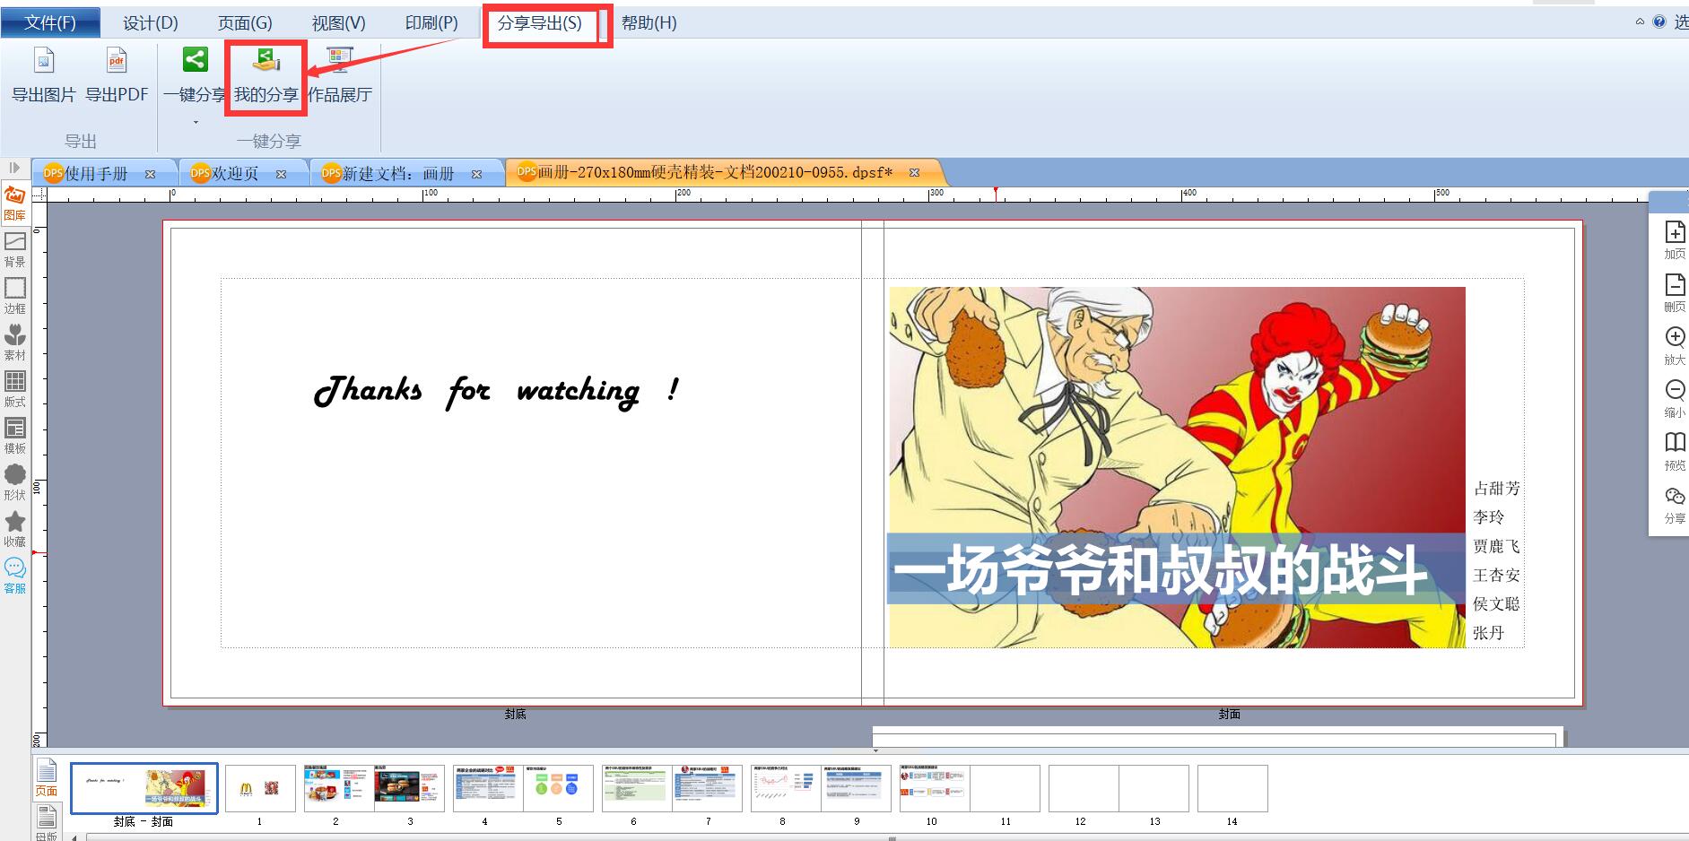Close the 使用手册 tab
1689x841 pixels.
tap(150, 174)
